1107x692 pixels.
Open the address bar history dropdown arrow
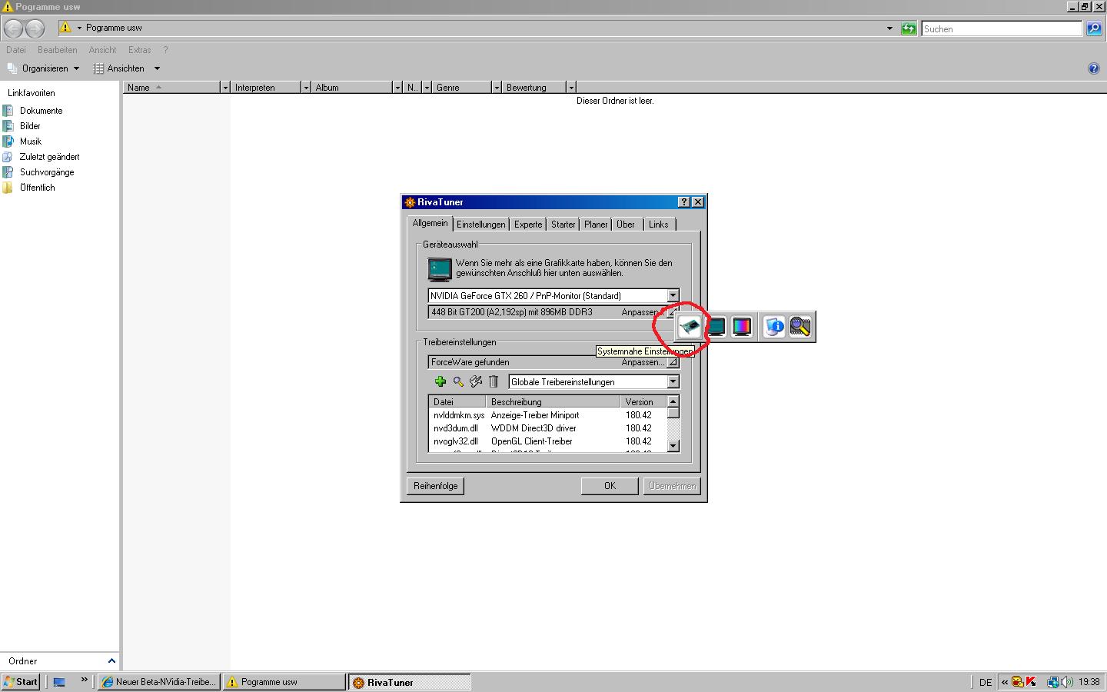pyautogui.click(x=889, y=28)
